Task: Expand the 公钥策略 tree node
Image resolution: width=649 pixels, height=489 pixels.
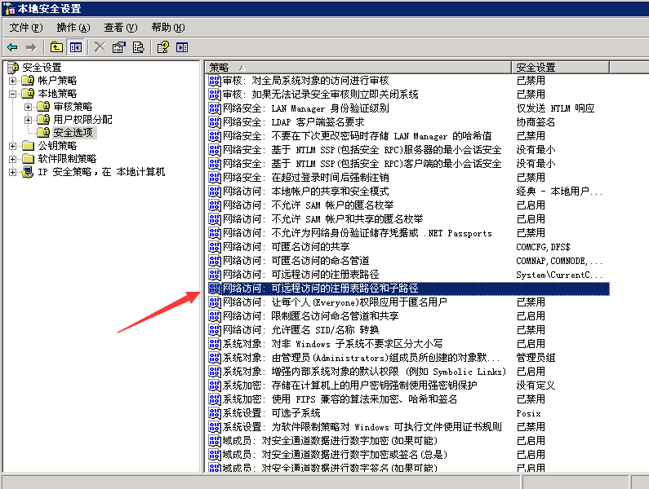Action: click(13, 146)
